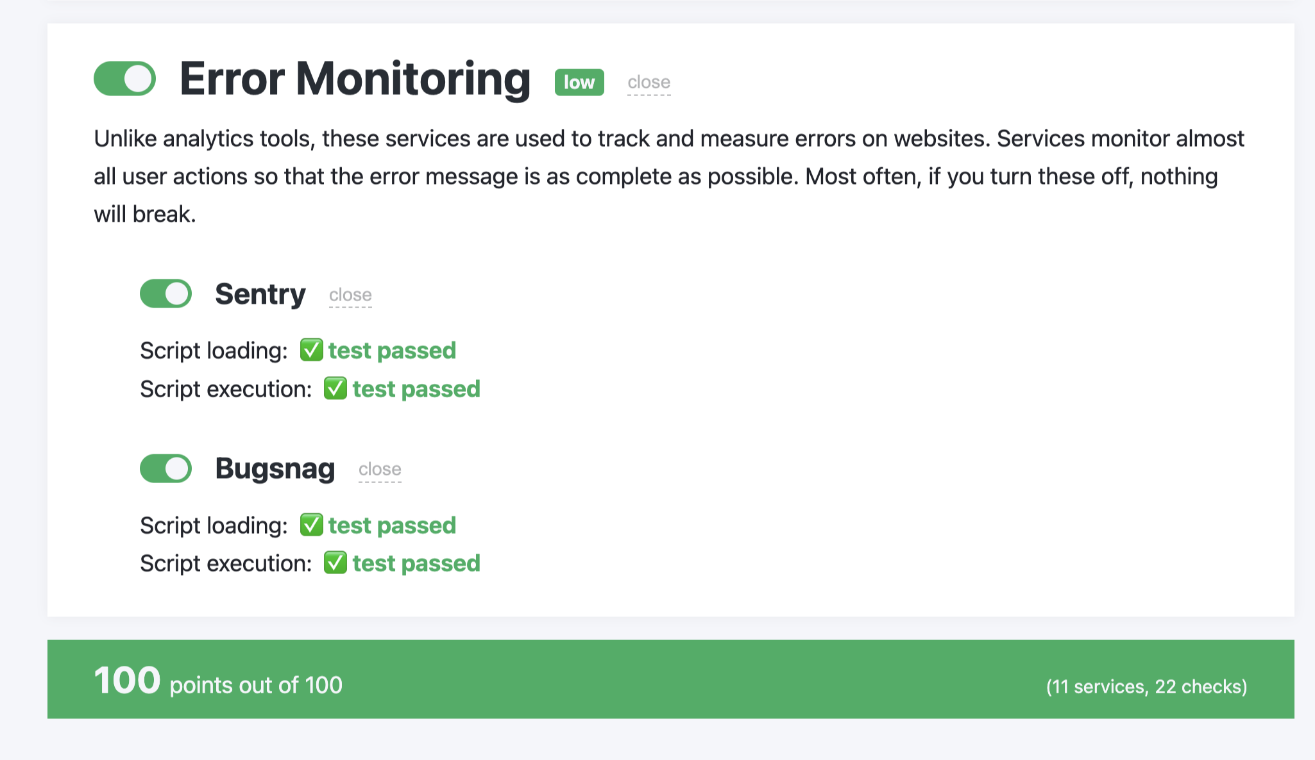Click the Bugsnag service name
Image resolution: width=1315 pixels, height=760 pixels.
pos(275,468)
